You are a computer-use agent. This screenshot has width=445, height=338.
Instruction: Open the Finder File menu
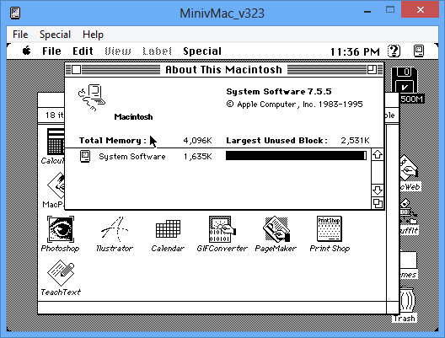tap(51, 51)
